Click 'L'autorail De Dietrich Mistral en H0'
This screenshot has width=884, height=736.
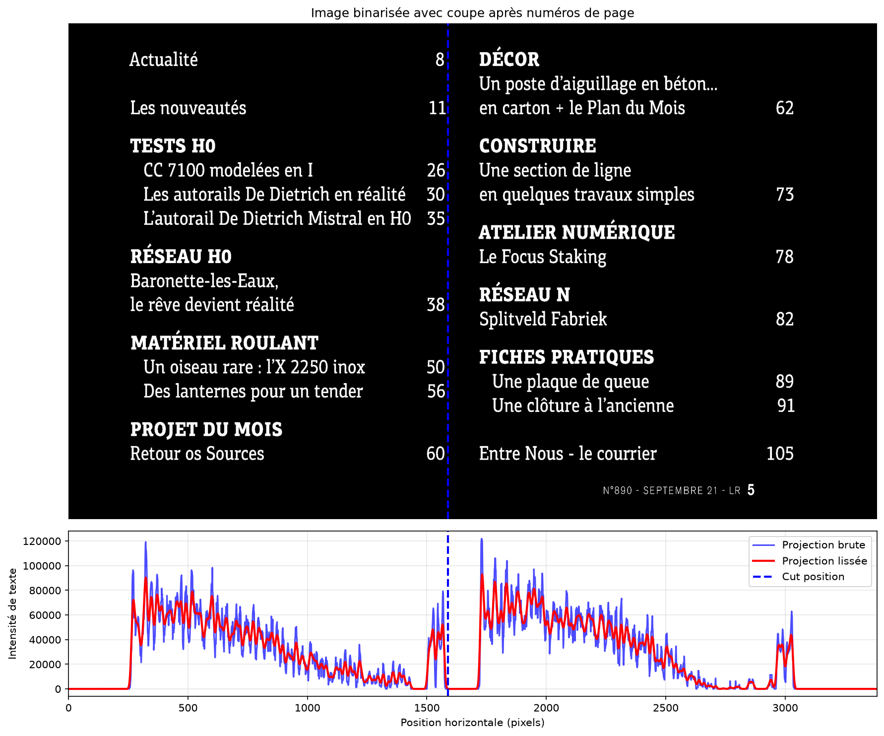(277, 218)
